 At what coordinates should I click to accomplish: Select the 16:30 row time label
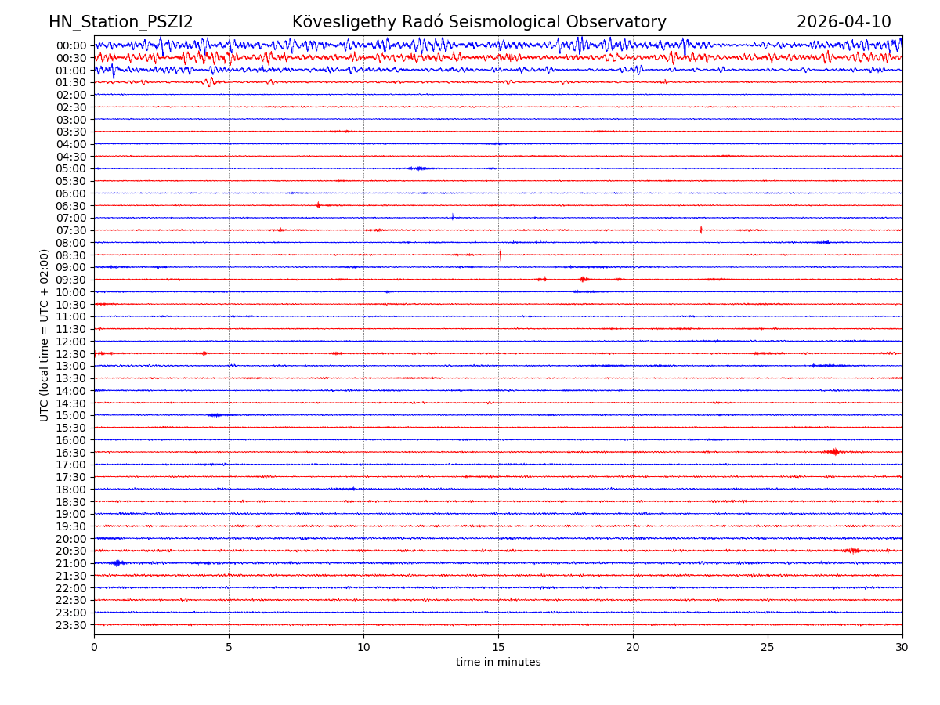click(70, 452)
